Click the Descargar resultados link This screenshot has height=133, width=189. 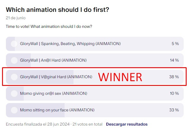pos(127,124)
